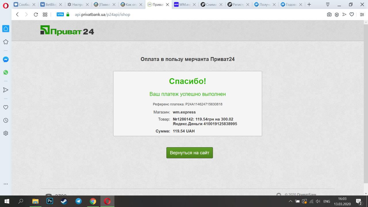368x207 pixels.
Task: Open Photoshop from taskbar
Action: (x=49, y=201)
